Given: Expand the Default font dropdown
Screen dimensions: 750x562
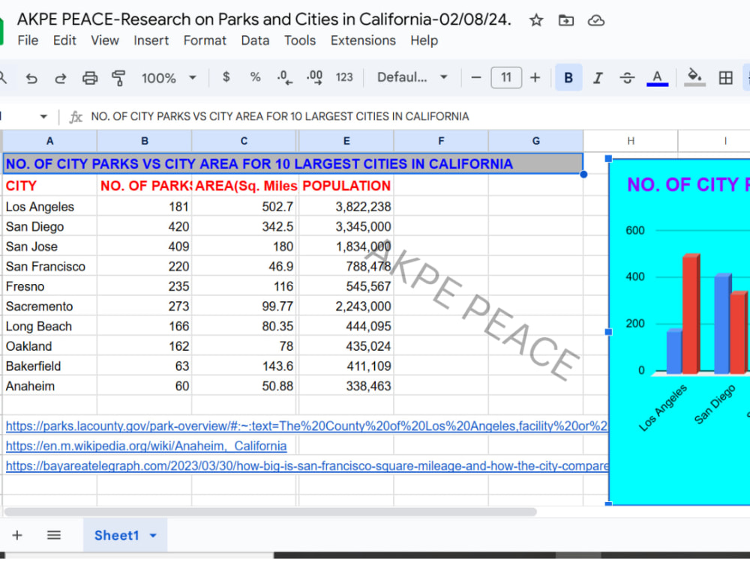Looking at the screenshot, I should (412, 77).
